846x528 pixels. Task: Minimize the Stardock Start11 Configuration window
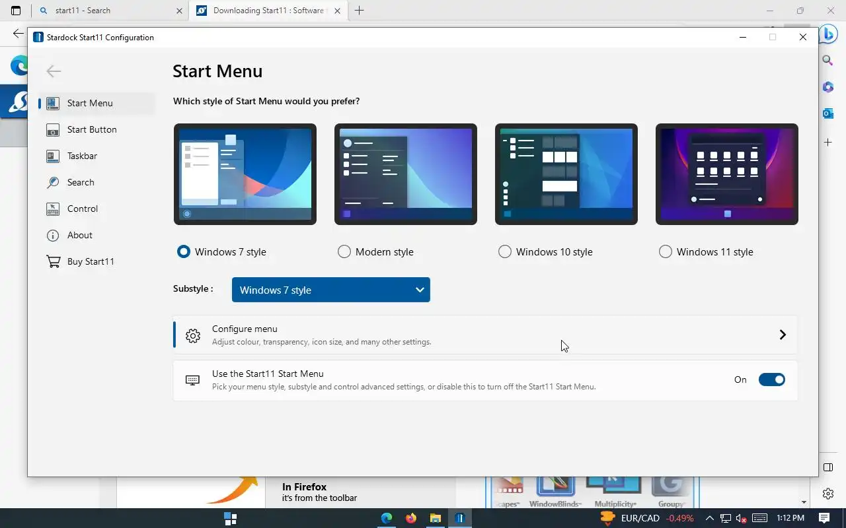coord(743,37)
